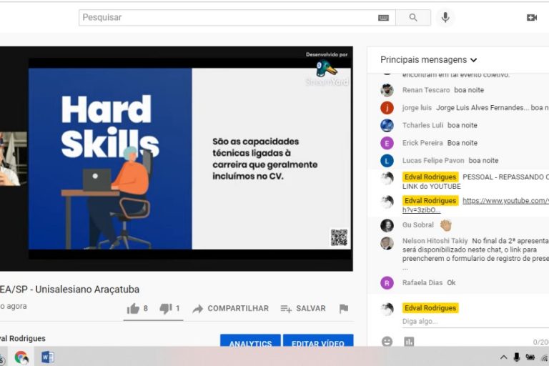
Task: Click the video title Unisalesiano Araçatuba
Action: (69, 290)
